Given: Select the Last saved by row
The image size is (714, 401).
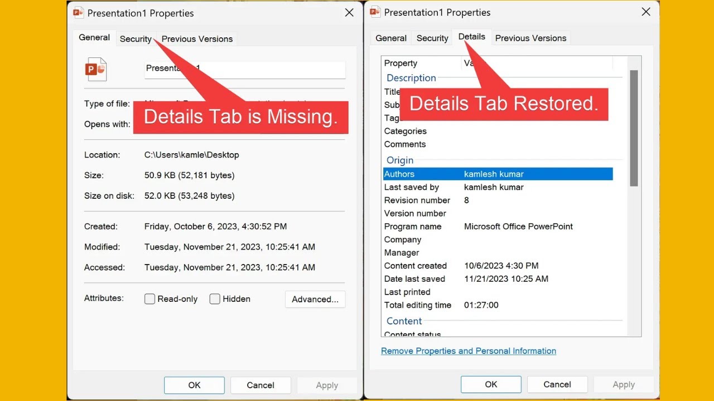Looking at the screenshot, I should 498,187.
